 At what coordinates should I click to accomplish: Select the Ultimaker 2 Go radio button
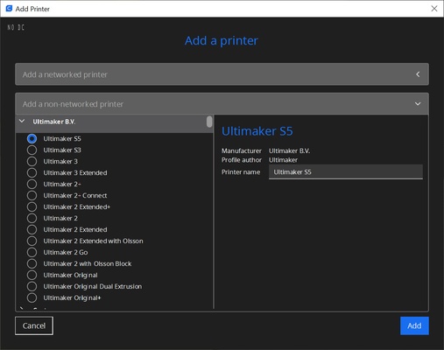coord(32,252)
